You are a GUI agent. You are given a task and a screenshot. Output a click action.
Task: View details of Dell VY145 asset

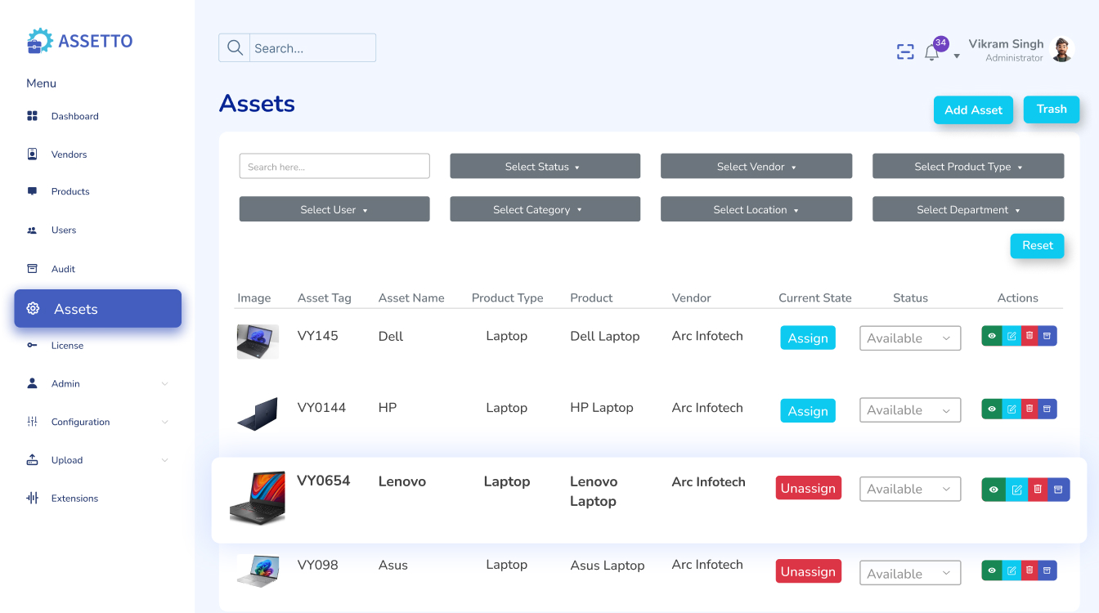(992, 336)
